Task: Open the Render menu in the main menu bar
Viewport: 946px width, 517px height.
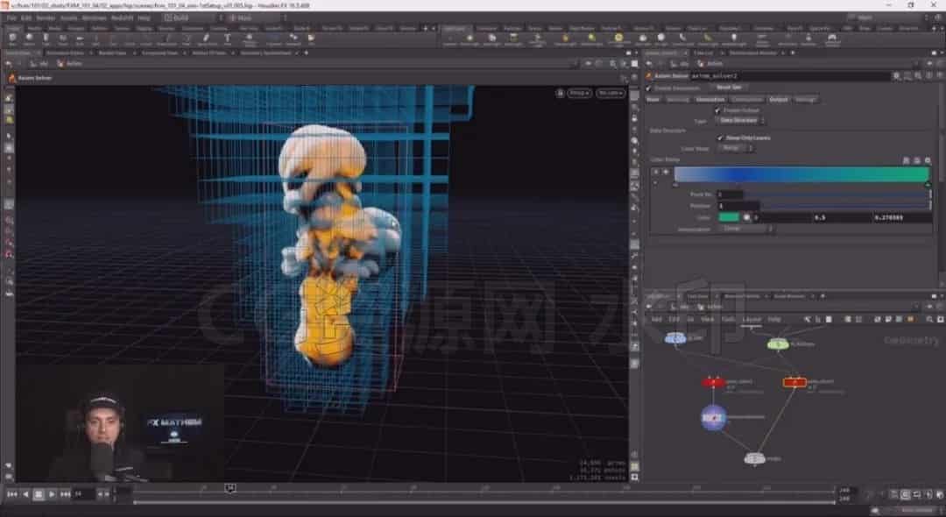Action: (x=46, y=18)
